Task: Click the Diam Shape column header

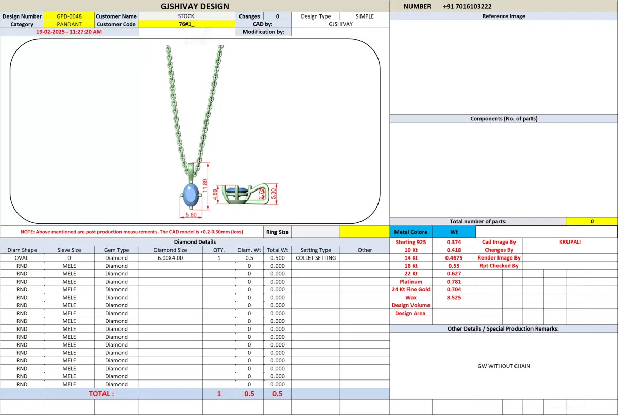Action: pyautogui.click(x=22, y=250)
